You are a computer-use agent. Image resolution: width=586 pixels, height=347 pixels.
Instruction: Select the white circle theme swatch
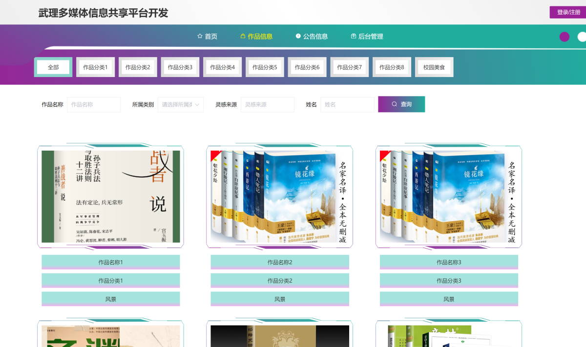[x=582, y=37]
